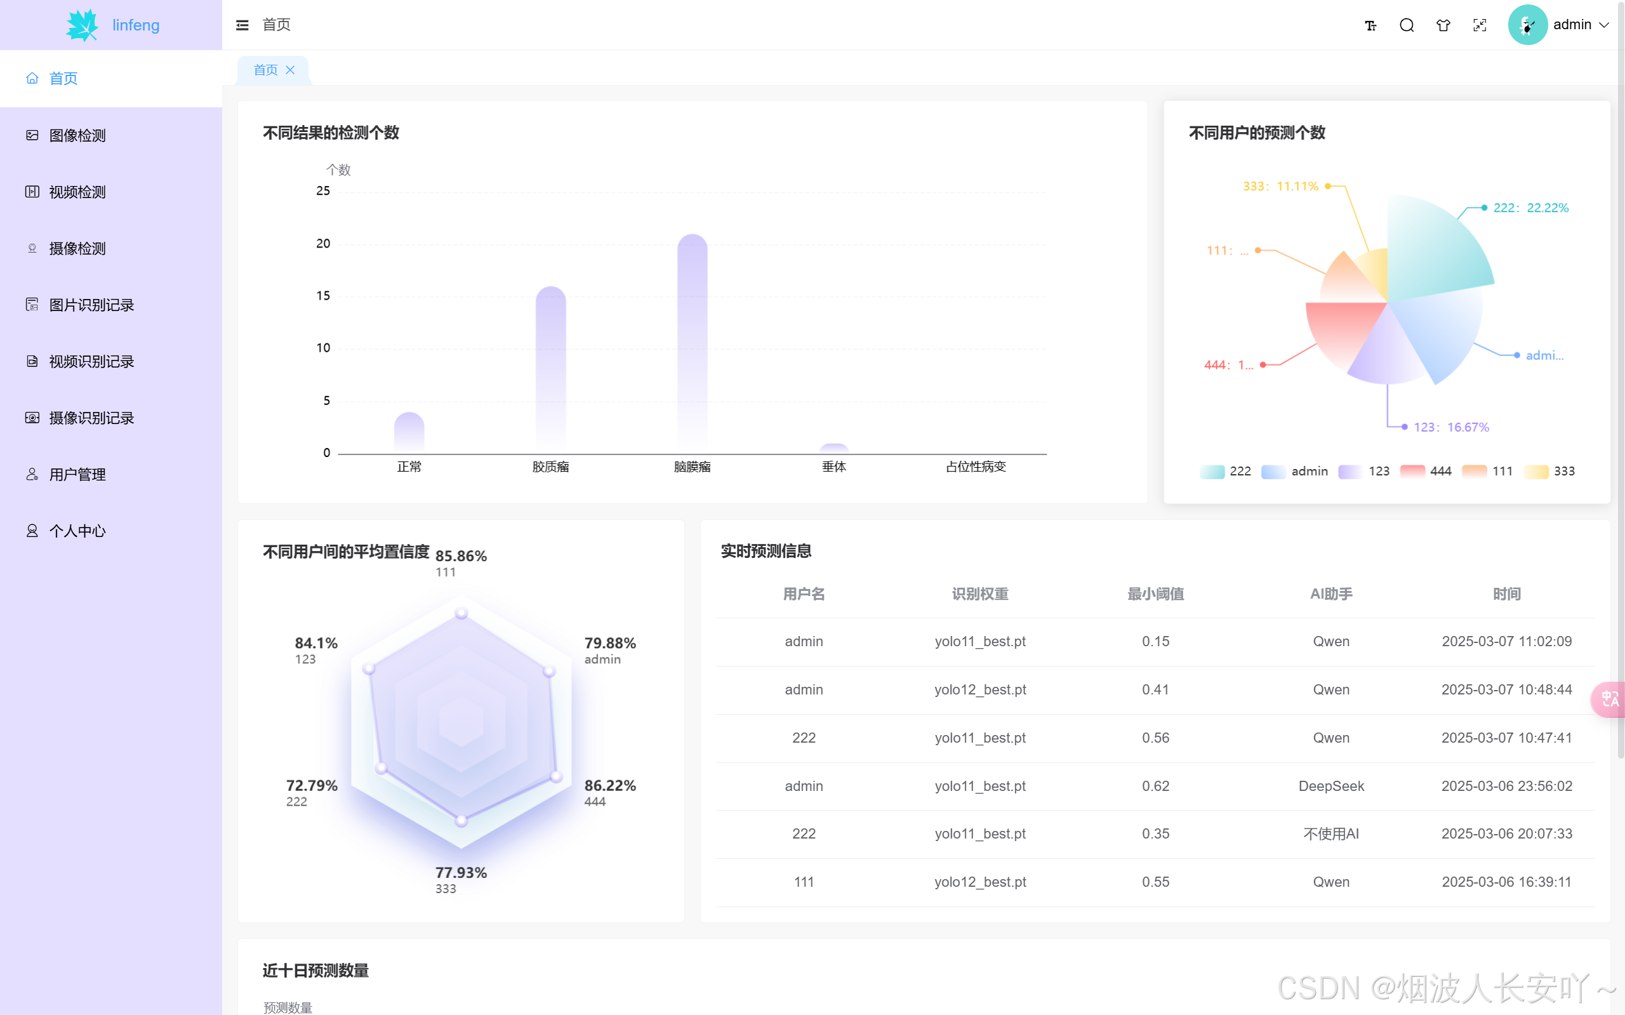
Task: Open 用户管理 in the sidebar
Action: point(77,475)
